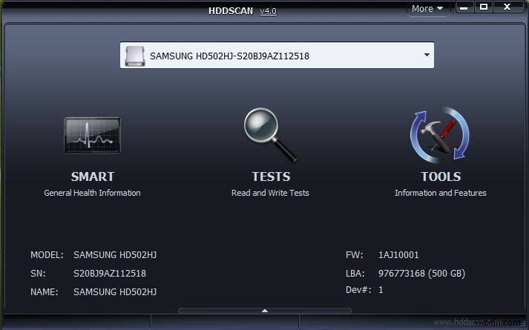The image size is (529, 330).
Task: Click the SMART heading label
Action: click(x=93, y=176)
